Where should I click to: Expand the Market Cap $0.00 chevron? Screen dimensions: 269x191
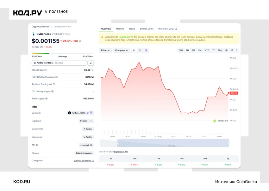click(92, 70)
